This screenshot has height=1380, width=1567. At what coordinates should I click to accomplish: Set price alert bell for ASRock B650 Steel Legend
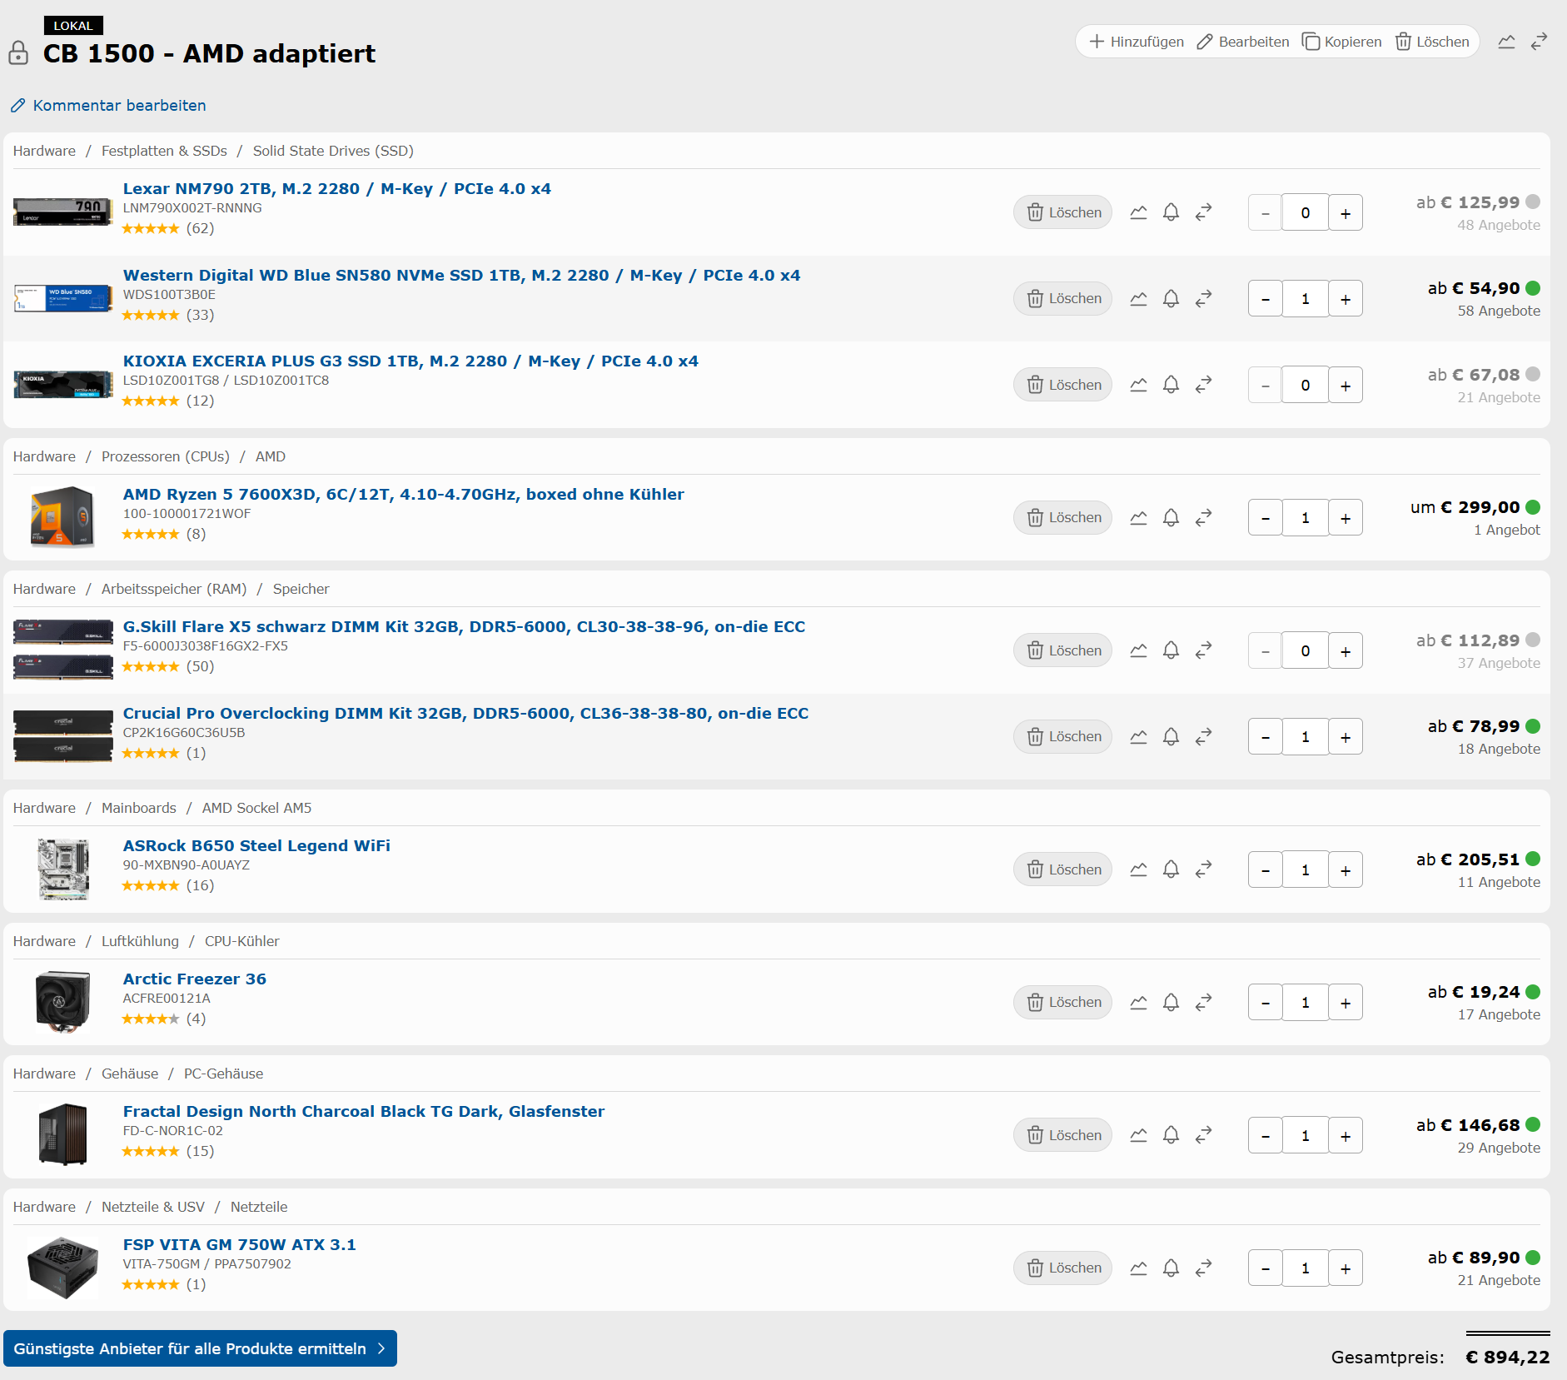tap(1171, 869)
